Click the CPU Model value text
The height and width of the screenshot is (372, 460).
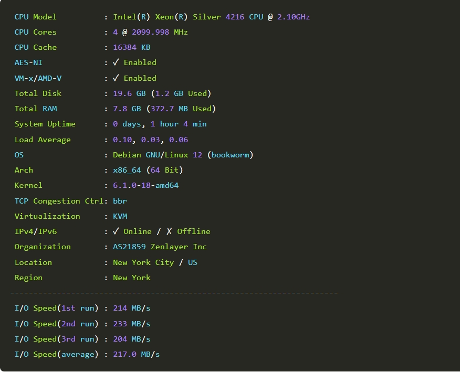211,17
